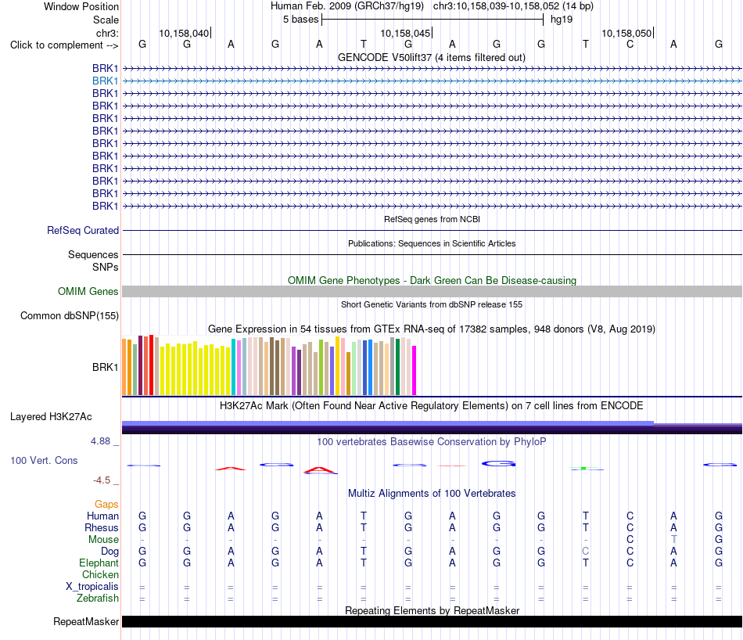Image resolution: width=743 pixels, height=640 pixels.
Task: Click the Dog species label
Action: pos(109,552)
